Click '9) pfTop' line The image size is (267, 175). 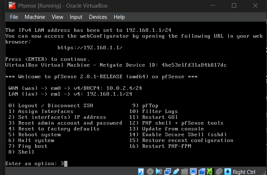pos(145,106)
